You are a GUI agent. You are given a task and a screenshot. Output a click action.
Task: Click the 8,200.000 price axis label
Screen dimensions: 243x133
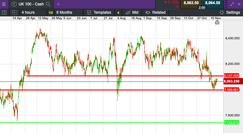coord(232,64)
